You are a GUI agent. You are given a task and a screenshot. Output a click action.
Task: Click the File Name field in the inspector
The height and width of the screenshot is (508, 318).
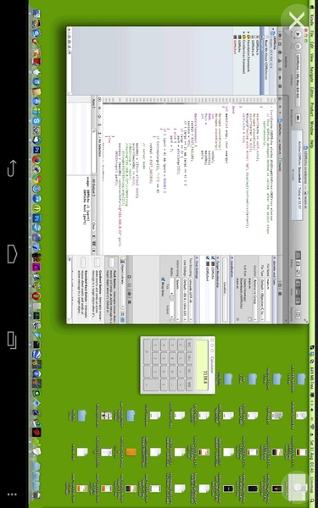[267, 300]
